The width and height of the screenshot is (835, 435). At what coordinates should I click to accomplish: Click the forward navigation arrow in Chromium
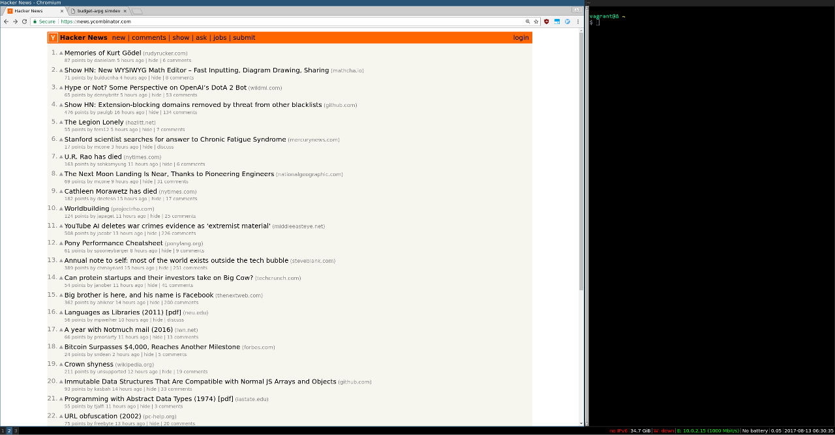15,22
